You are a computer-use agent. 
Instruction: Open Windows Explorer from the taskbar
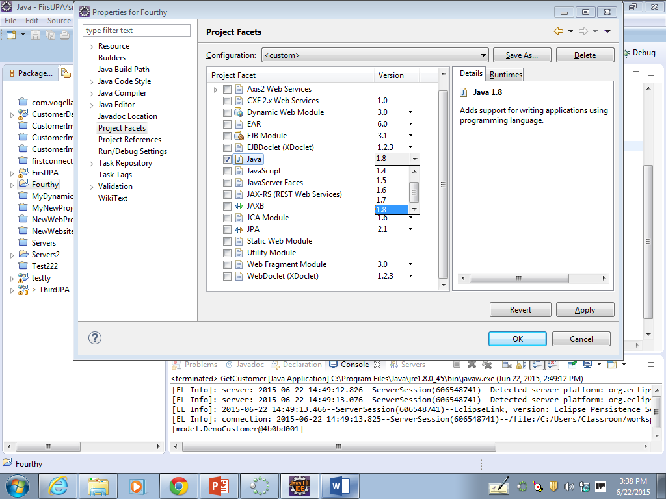tap(98, 485)
